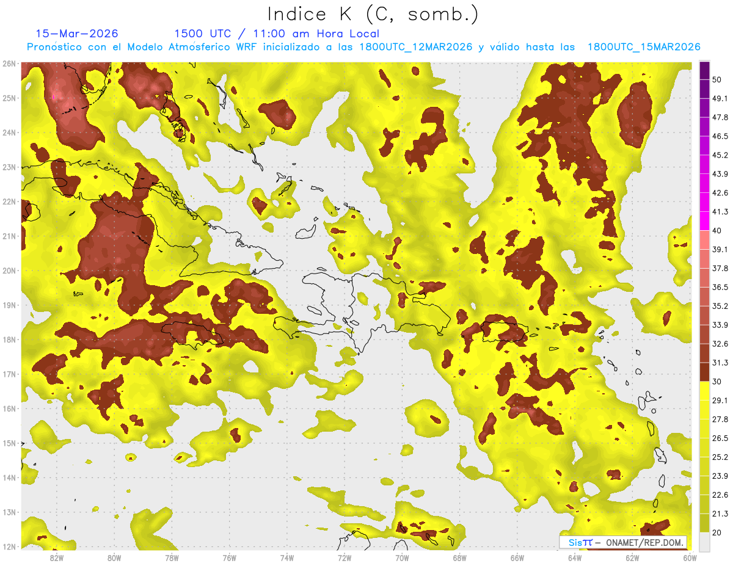Click the 18N latitude label
The width and height of the screenshot is (733, 566).
tap(9, 339)
